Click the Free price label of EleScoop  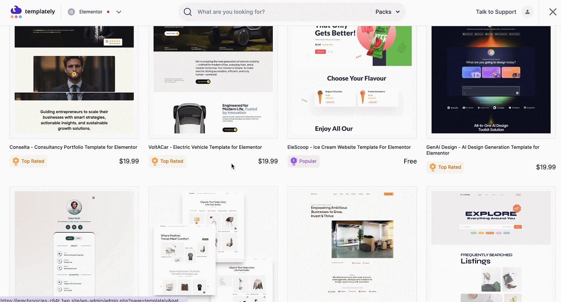(410, 161)
